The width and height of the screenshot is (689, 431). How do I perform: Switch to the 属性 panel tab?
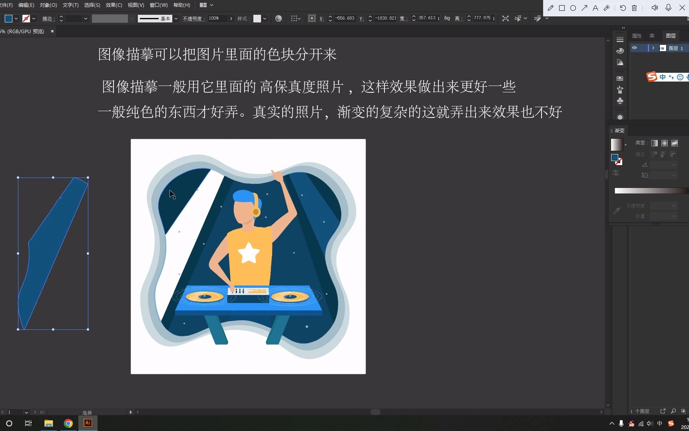tap(636, 36)
